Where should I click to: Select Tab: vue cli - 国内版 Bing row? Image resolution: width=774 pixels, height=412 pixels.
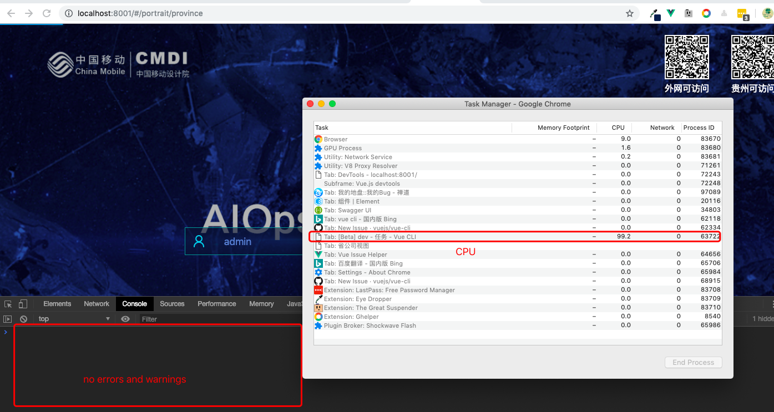coord(518,219)
